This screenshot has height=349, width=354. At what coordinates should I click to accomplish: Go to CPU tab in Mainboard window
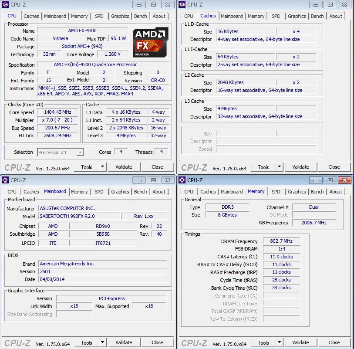(12, 192)
